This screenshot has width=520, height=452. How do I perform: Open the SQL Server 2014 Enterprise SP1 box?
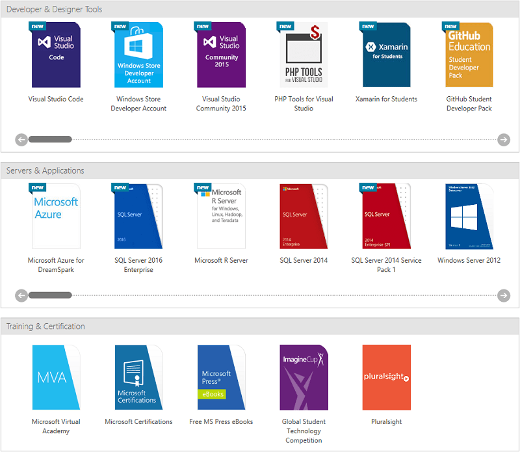[386, 216]
